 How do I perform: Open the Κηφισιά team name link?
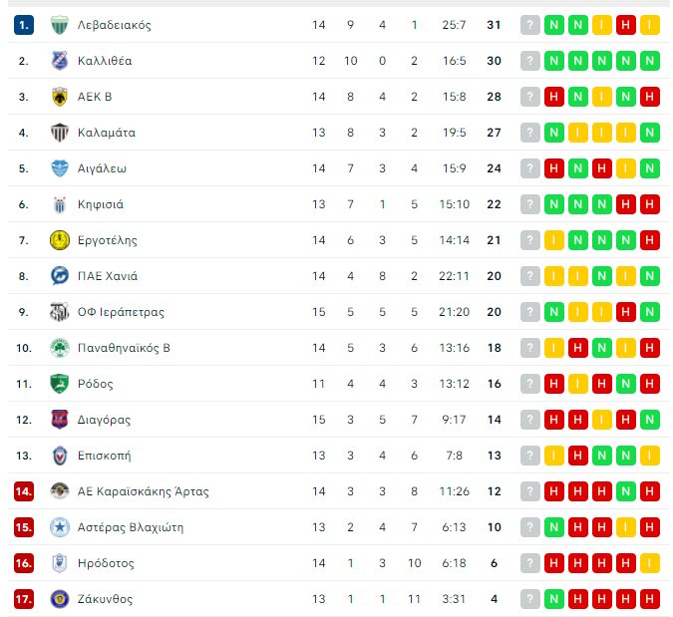pyautogui.click(x=101, y=204)
